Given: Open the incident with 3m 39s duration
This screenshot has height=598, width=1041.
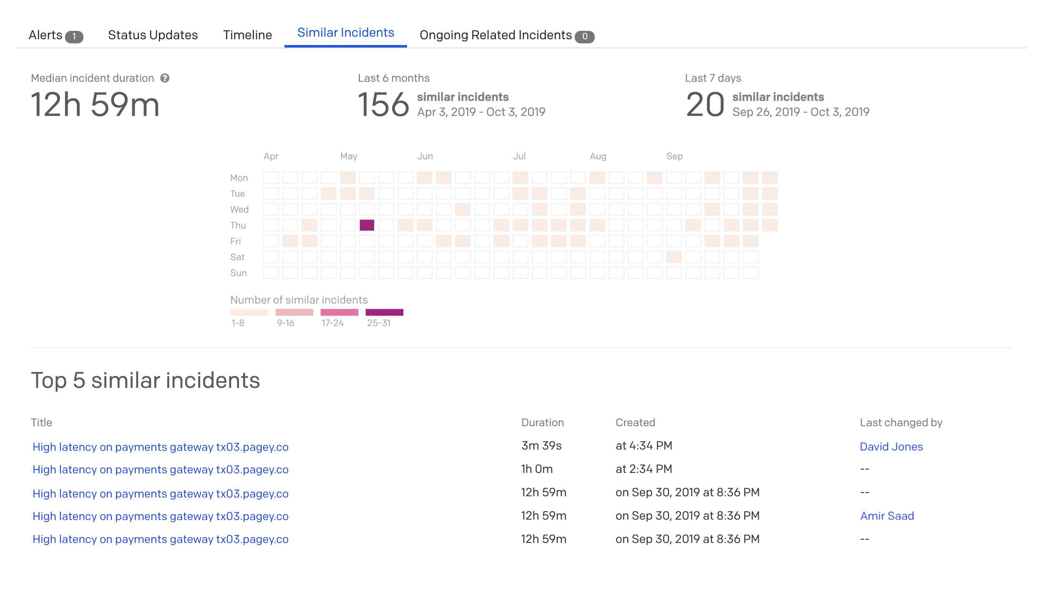Looking at the screenshot, I should [x=161, y=447].
